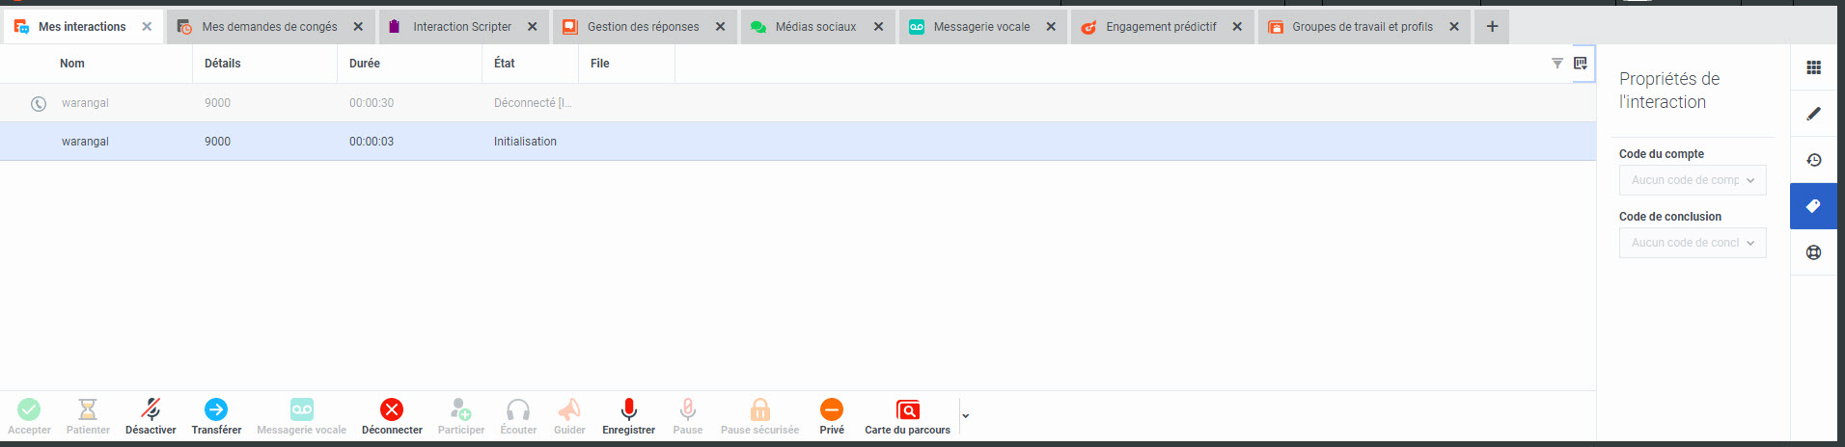Open the grid apps sidebar icon

[x=1813, y=67]
